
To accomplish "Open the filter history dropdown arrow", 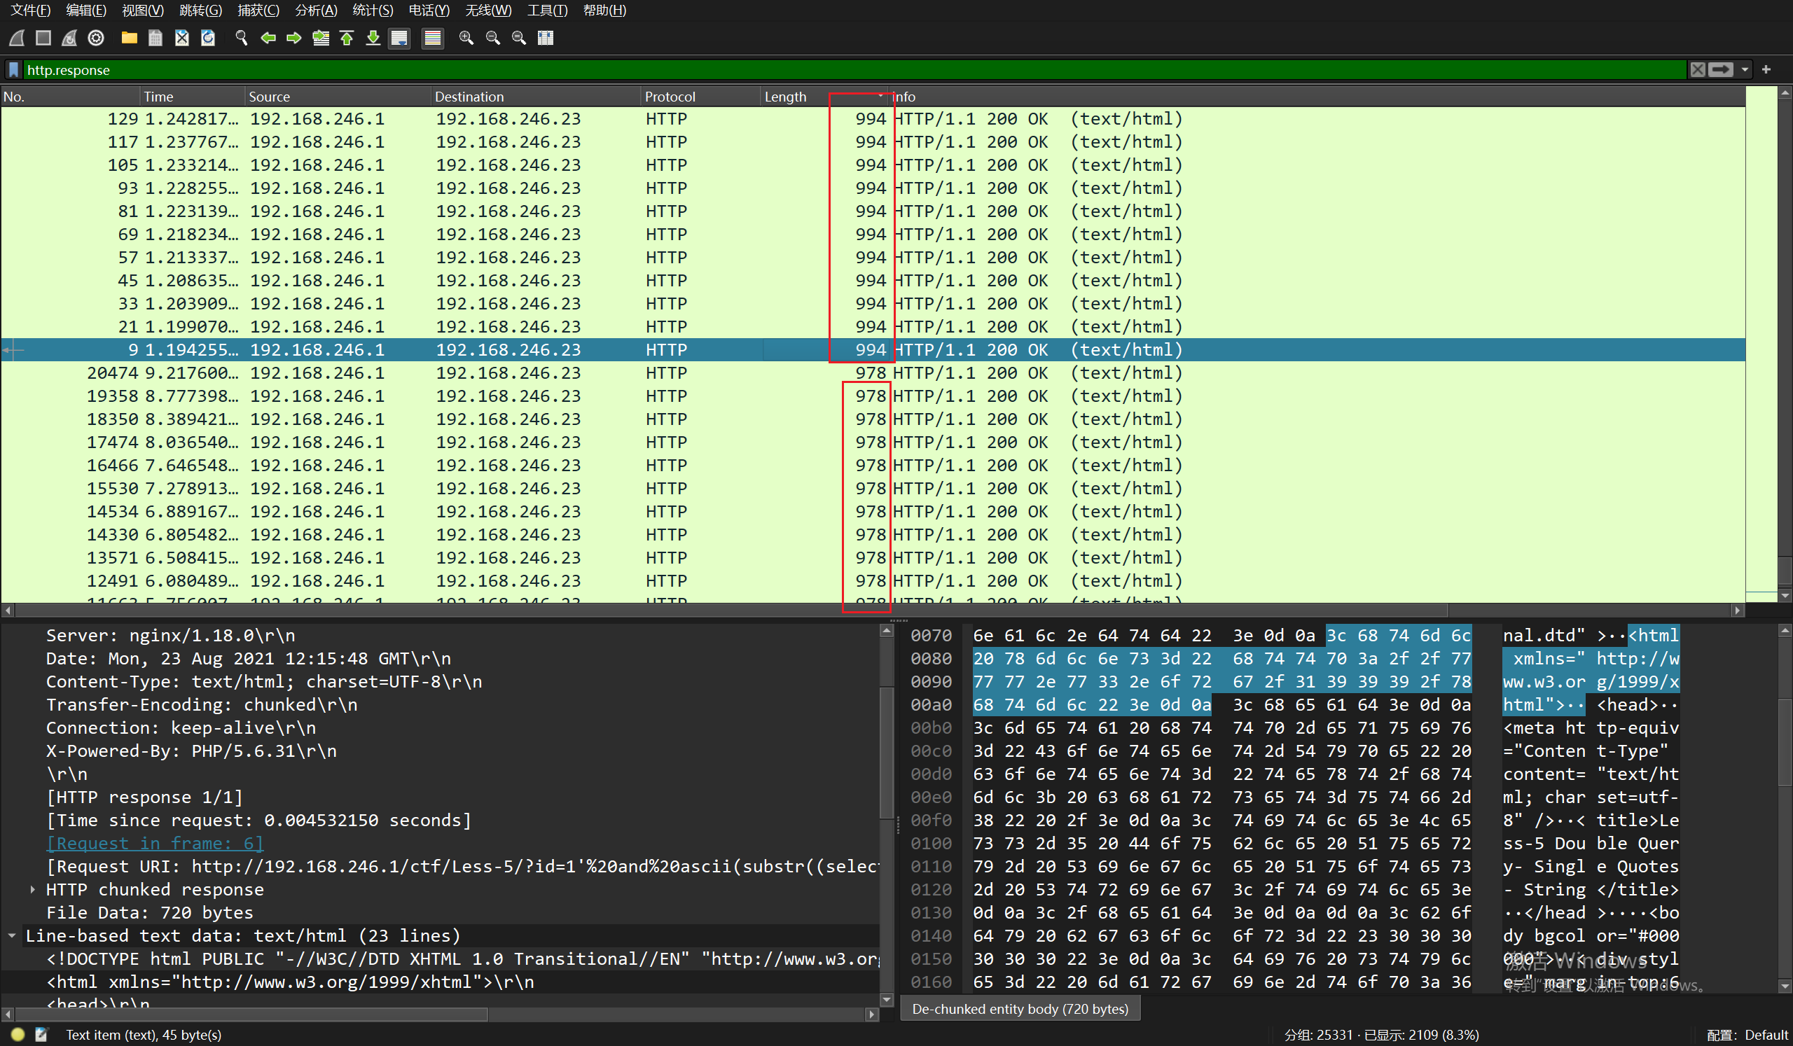I will coord(1745,70).
